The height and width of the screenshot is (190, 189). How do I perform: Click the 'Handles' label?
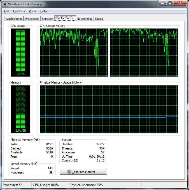point(67,144)
